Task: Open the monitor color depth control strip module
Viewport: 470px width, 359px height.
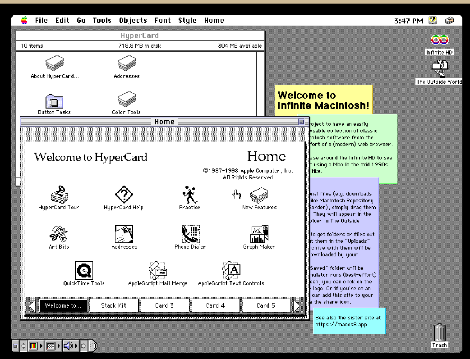Action: [x=35, y=346]
